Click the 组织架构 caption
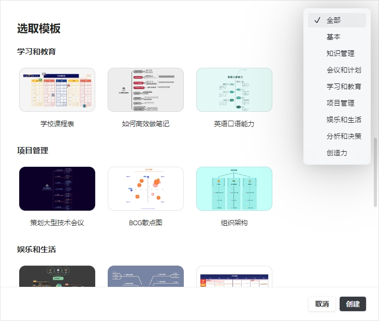Viewport: 379px width, 321px height. (x=234, y=223)
